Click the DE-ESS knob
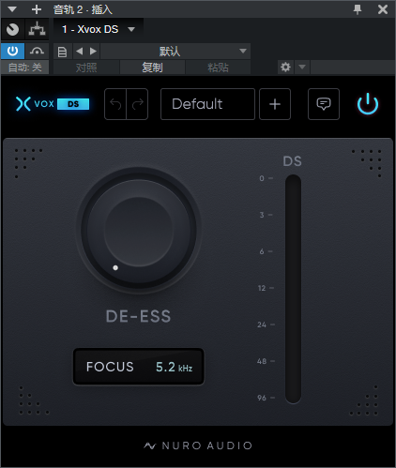The image size is (396, 468). tap(139, 231)
